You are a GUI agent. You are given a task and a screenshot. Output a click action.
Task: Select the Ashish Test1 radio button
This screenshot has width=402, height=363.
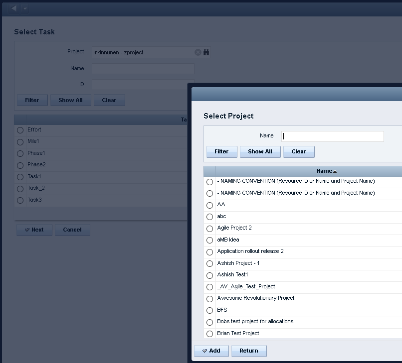tap(209, 275)
